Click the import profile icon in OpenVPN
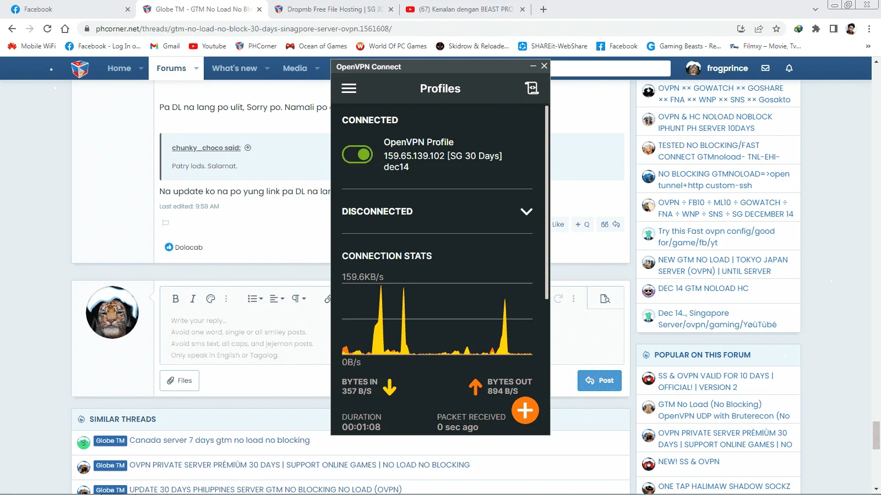881x495 pixels. pos(531,89)
